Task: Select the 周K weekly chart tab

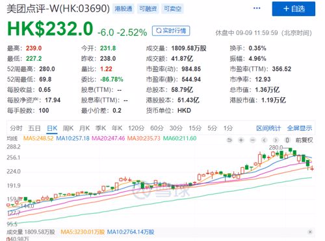Action: coord(68,128)
